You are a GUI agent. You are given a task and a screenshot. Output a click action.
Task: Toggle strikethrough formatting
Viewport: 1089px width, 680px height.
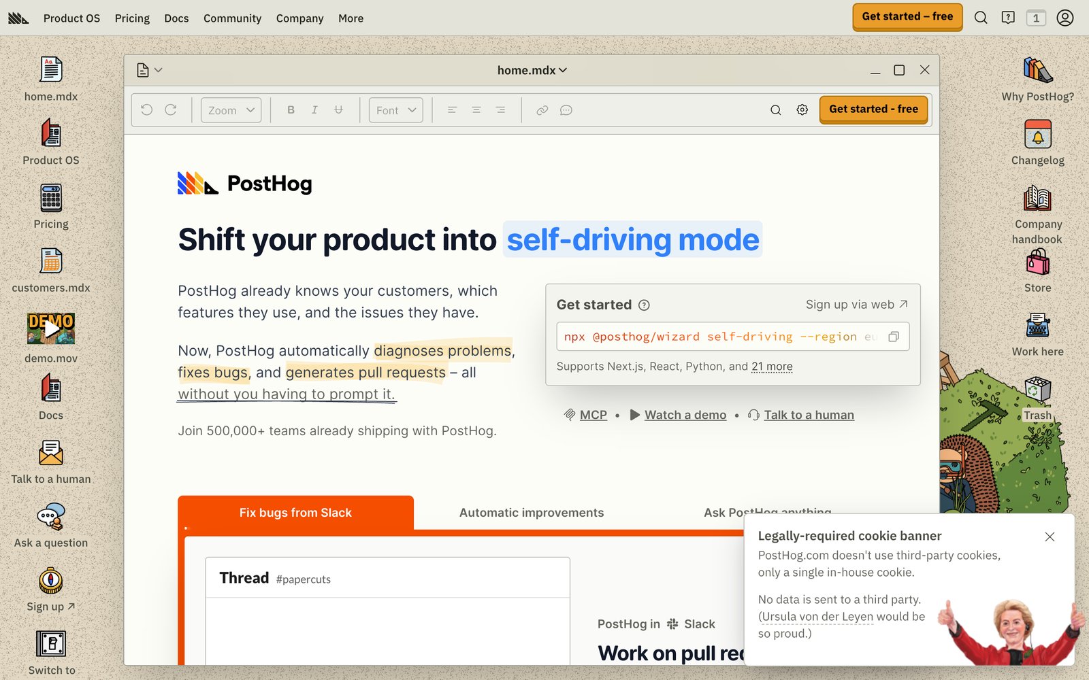pyautogui.click(x=338, y=109)
